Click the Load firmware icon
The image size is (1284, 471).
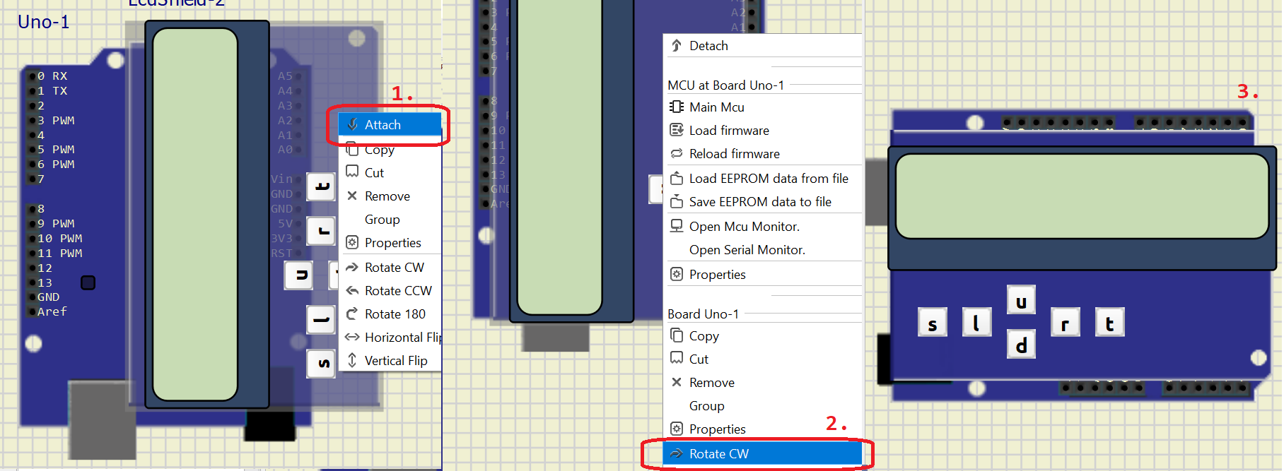pos(677,130)
